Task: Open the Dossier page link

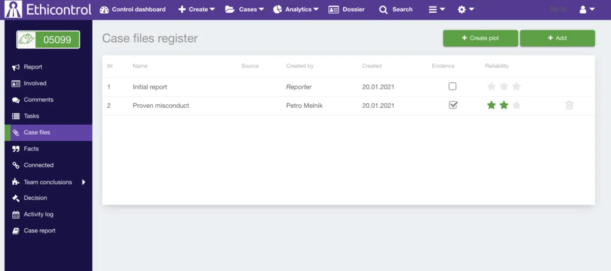Action: (354, 10)
